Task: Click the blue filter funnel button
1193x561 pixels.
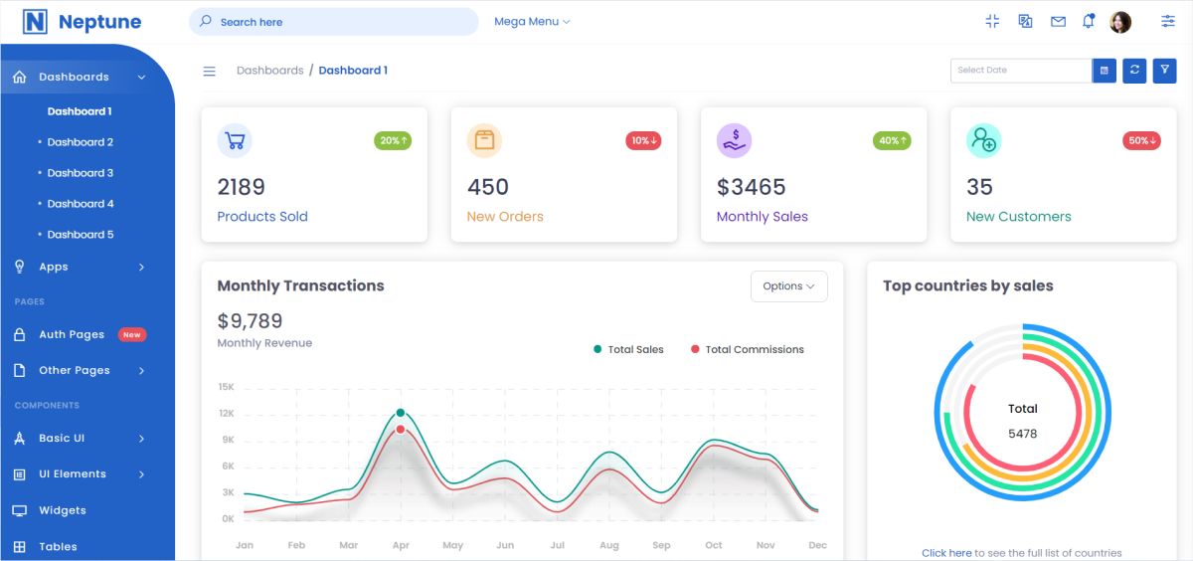Action: coord(1164,71)
